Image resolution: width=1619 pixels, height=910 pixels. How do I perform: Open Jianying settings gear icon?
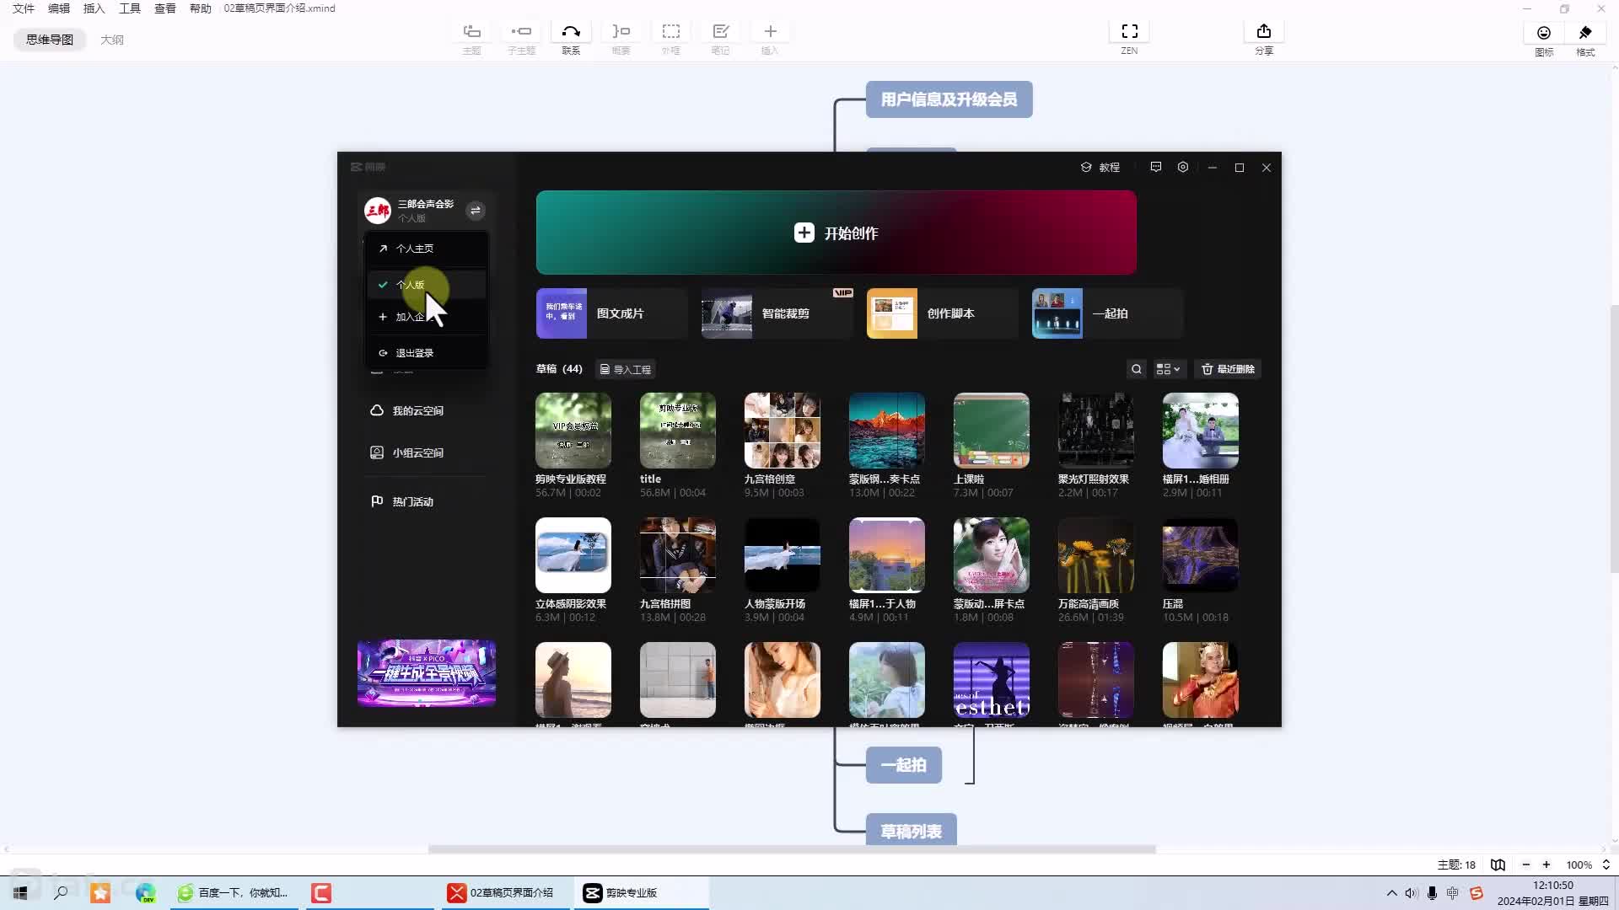(1183, 167)
